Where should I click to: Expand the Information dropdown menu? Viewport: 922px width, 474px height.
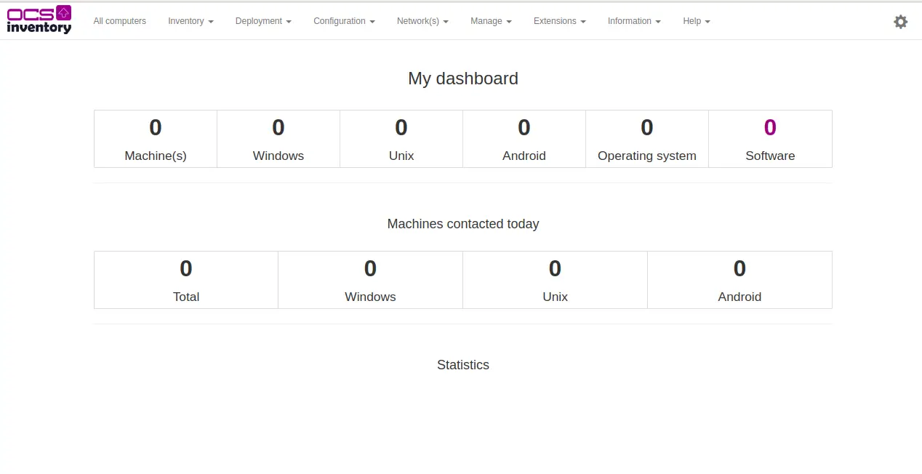coord(634,21)
